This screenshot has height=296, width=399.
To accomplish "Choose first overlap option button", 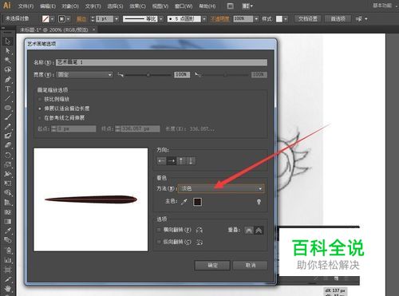I will pos(249,230).
